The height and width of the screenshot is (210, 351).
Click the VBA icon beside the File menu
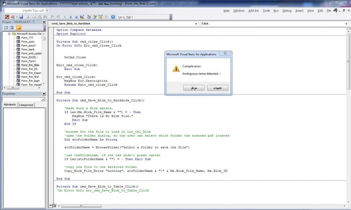point(335,10)
